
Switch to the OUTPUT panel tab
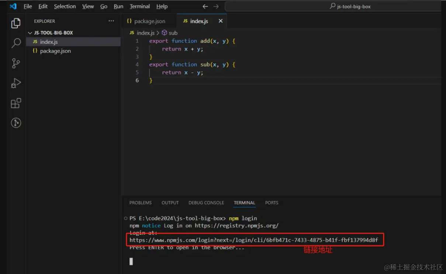pyautogui.click(x=170, y=203)
